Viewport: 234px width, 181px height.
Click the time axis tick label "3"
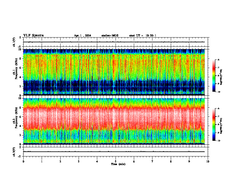coord(79,161)
